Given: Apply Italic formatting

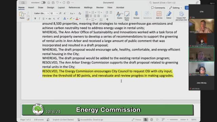Looking at the screenshot, I should click(39, 19).
